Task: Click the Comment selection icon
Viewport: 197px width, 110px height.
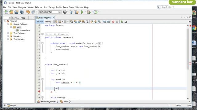Action: [122, 22]
